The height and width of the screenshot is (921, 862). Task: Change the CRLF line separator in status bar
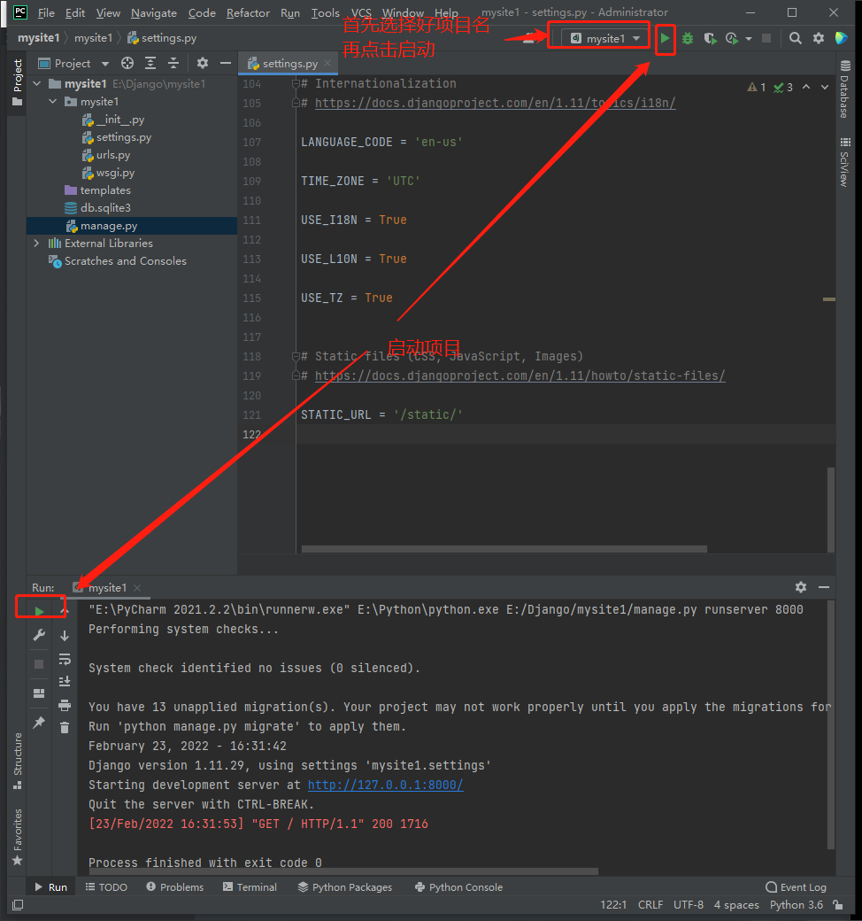pyautogui.click(x=650, y=904)
